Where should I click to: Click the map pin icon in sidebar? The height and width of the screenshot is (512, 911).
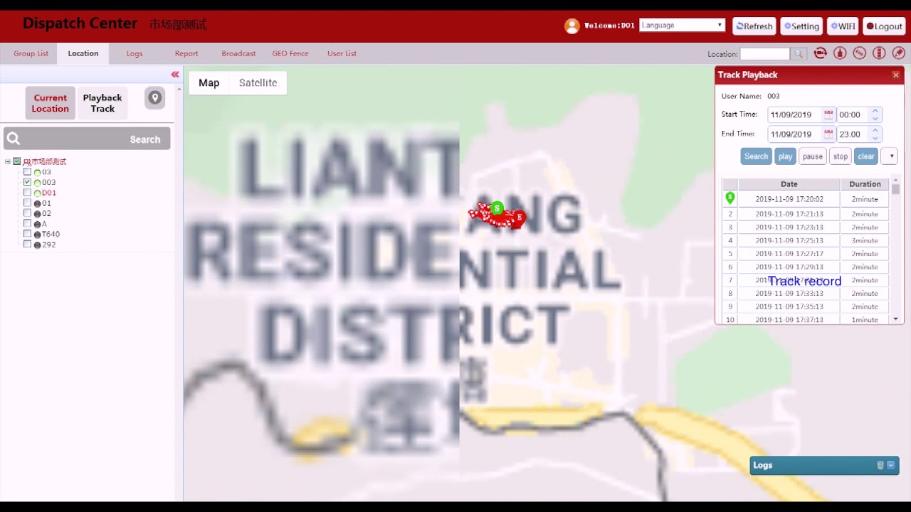[154, 98]
